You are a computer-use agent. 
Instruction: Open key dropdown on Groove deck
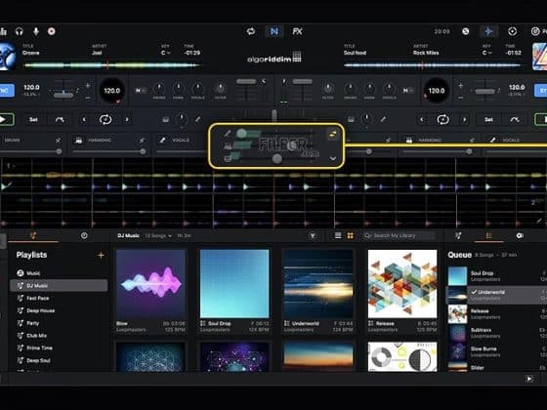[x=166, y=53]
